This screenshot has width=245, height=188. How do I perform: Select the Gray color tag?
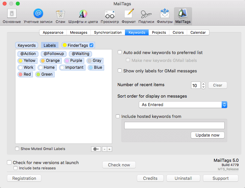tap(95, 61)
